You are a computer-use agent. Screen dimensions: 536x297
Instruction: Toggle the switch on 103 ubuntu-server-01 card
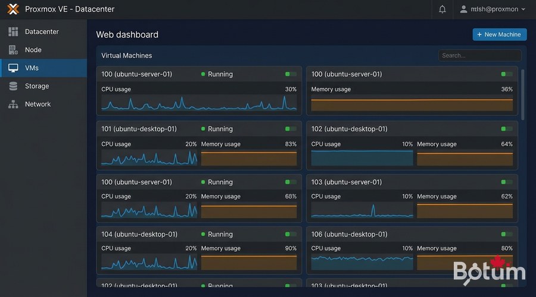click(x=507, y=182)
